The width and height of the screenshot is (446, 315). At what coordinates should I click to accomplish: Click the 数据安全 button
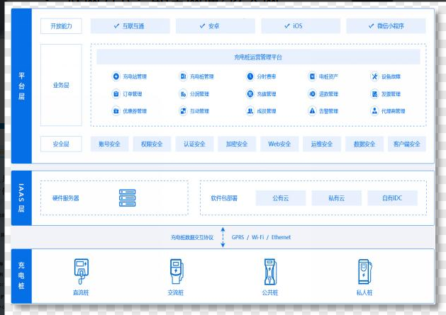tap(364, 144)
